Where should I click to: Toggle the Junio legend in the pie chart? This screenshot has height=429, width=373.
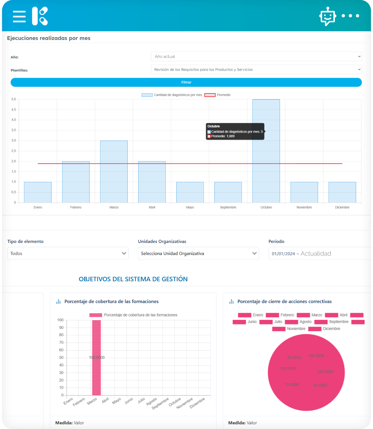(245, 322)
